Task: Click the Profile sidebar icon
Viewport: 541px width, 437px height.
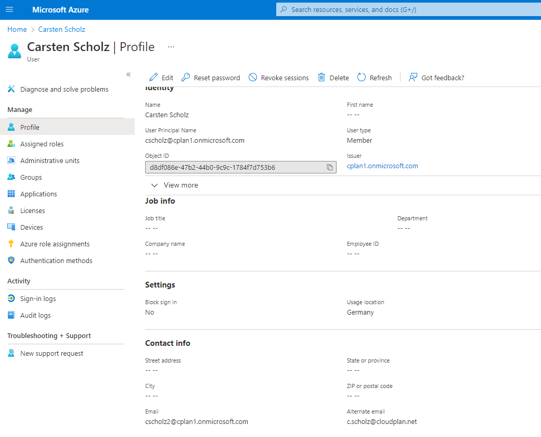Action: point(11,127)
